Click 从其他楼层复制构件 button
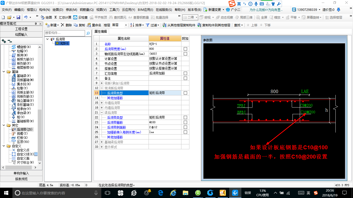 pos(179,25)
